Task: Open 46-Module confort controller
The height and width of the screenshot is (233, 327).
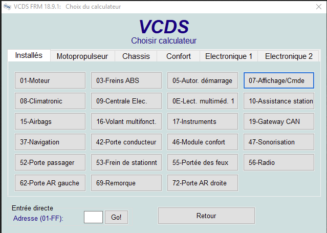Action: point(203,142)
